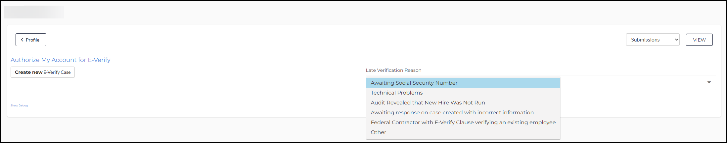Click the Show Debug link
Viewport: 727px width, 143px height.
(19, 105)
